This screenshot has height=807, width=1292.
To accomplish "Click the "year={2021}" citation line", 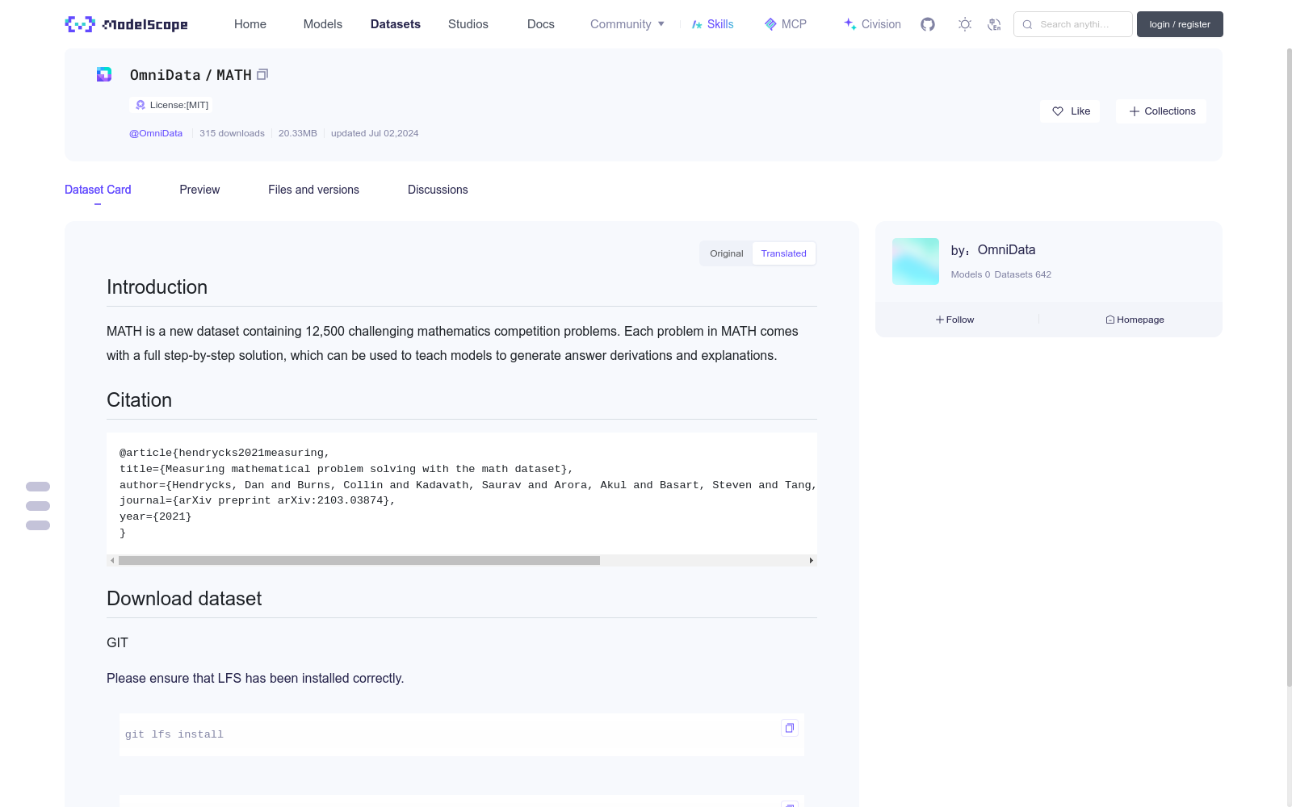I will pyautogui.click(x=156, y=516).
